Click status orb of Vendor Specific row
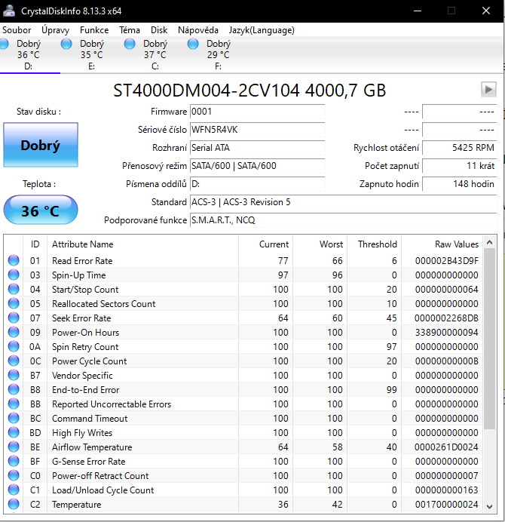The width and height of the screenshot is (505, 522). [14, 375]
